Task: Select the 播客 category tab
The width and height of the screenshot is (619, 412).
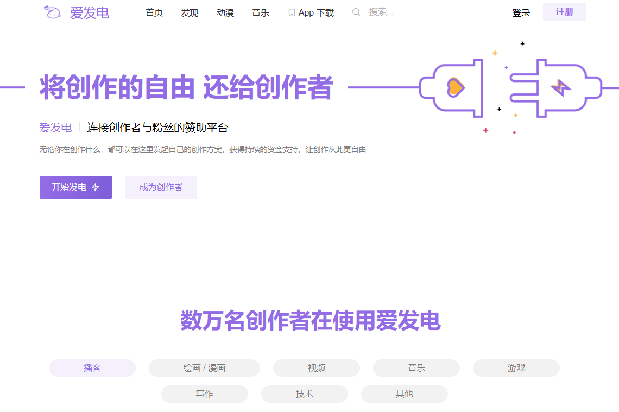Action: pos(92,368)
